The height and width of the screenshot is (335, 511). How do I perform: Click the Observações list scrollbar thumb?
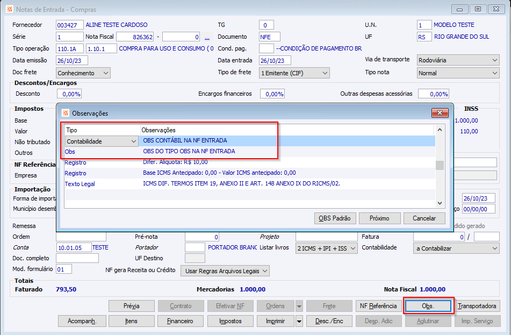click(x=440, y=165)
